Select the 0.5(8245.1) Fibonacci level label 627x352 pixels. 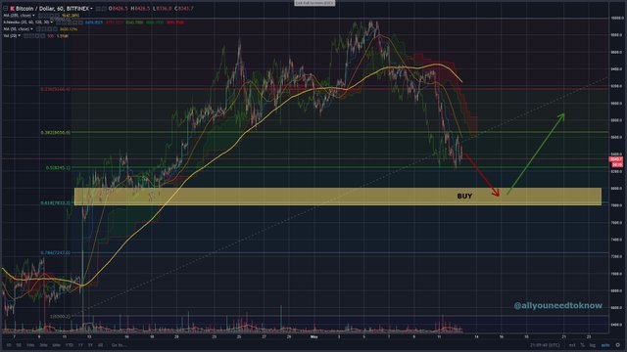pos(58,168)
